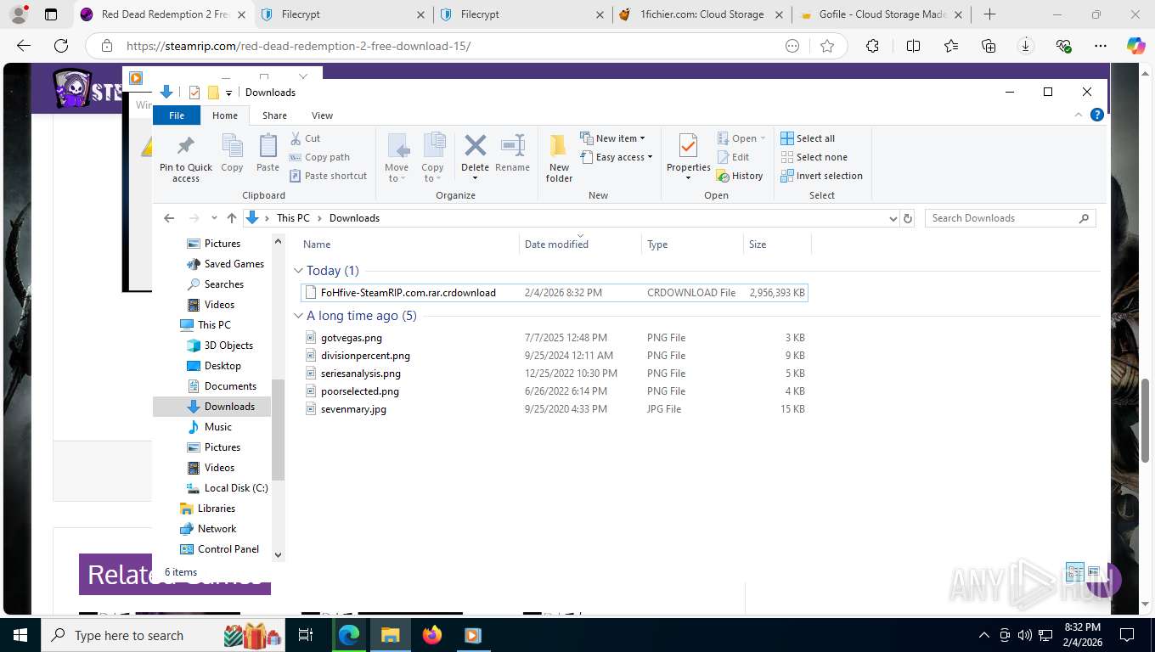Click Edge browser refresh icon
The image size is (1155, 652).
point(61,46)
